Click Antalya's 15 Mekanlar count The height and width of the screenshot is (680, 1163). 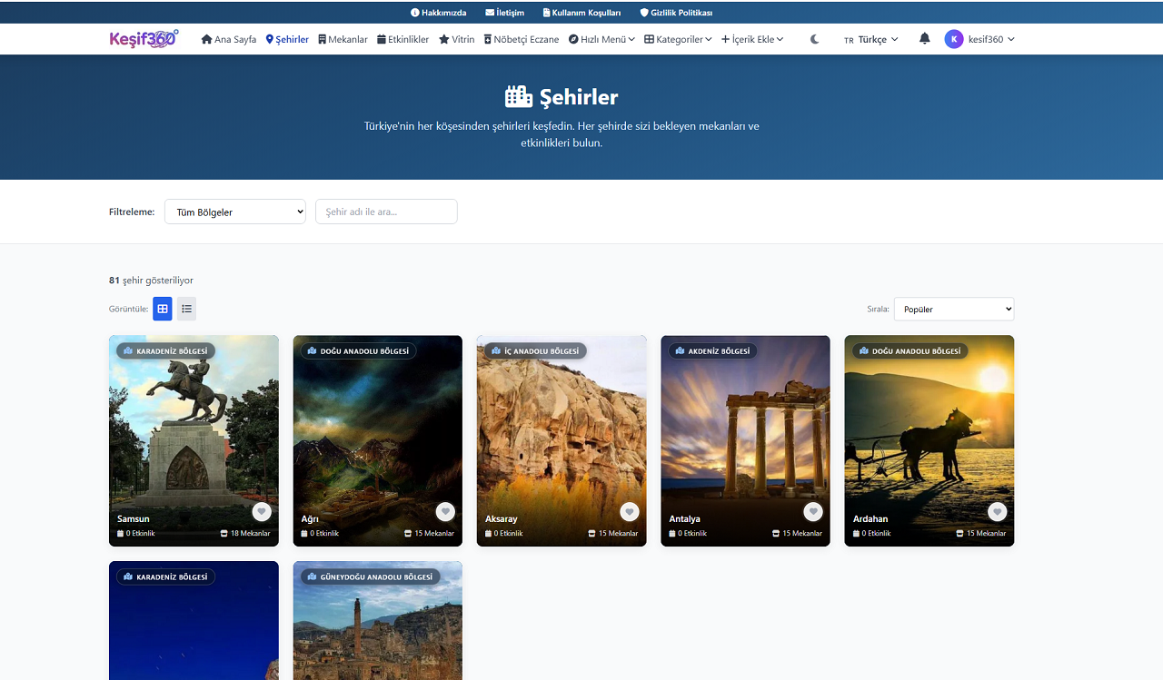[797, 534]
